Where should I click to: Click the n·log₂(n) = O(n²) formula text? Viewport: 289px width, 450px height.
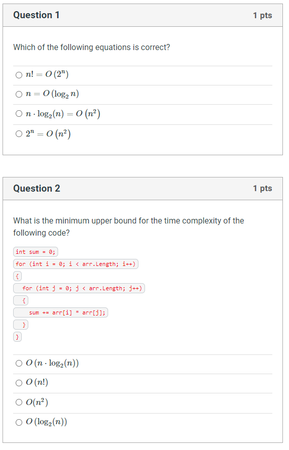[x=63, y=114]
